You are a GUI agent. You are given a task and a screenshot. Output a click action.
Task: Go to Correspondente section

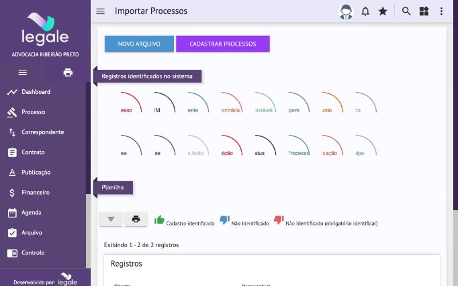coord(44,132)
